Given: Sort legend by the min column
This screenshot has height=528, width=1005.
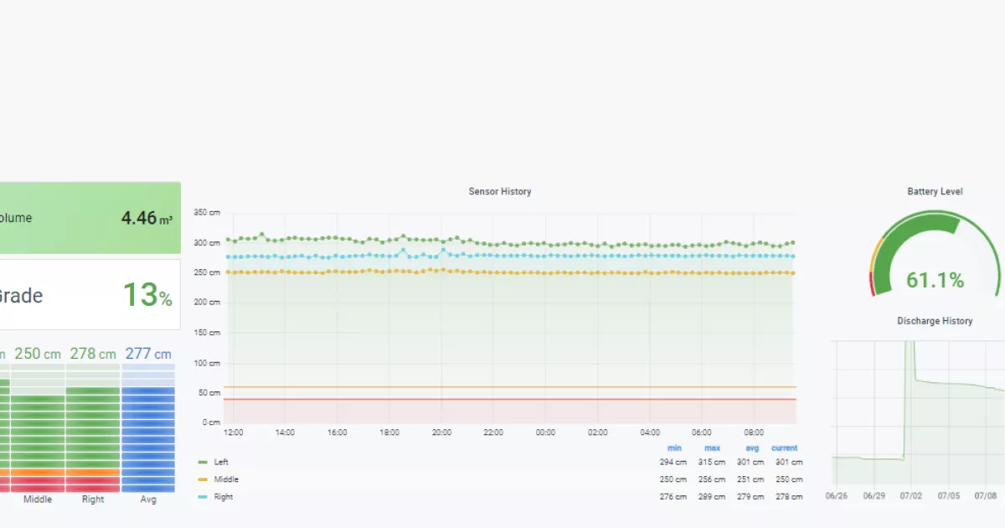Looking at the screenshot, I should [674, 448].
